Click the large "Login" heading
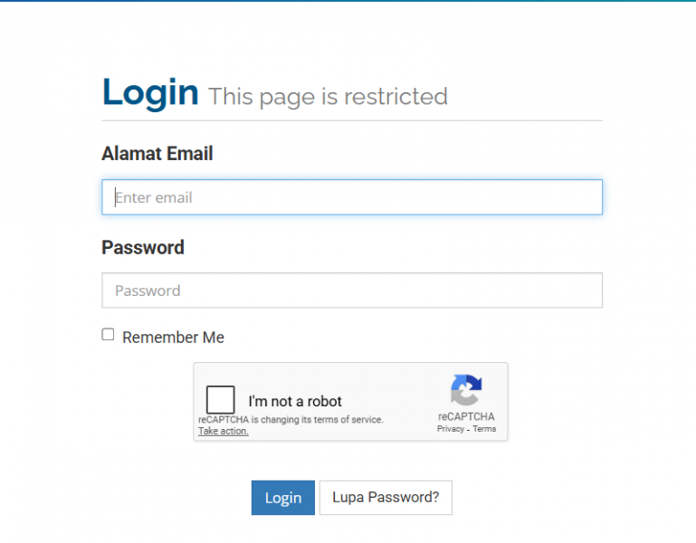696x543 pixels. (x=150, y=92)
